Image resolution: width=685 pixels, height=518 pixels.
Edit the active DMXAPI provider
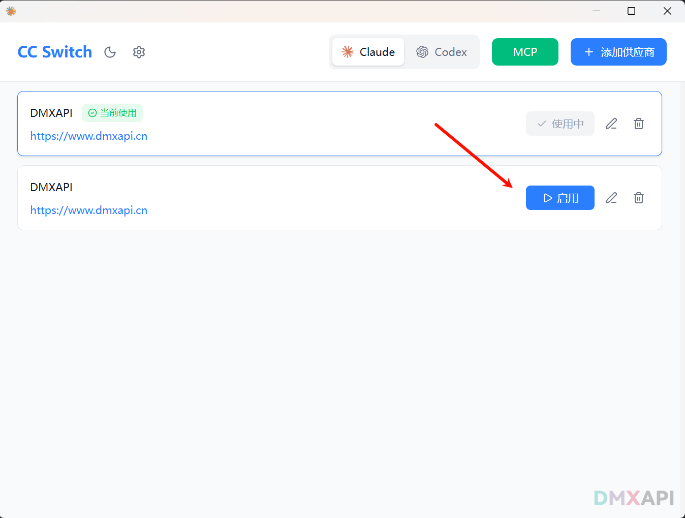click(611, 124)
